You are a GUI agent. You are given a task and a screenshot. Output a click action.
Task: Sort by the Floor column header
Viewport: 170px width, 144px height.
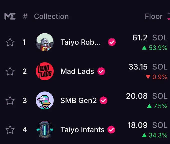pos(154,16)
